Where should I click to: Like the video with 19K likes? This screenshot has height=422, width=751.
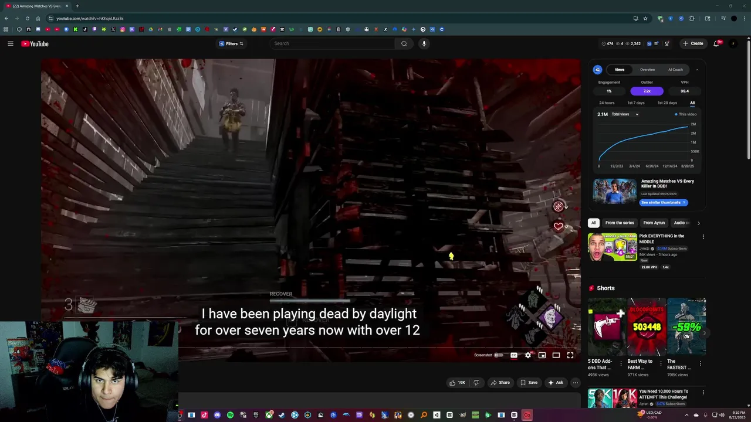point(457,383)
